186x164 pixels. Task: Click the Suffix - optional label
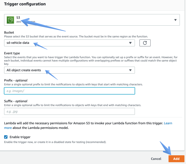(16, 101)
